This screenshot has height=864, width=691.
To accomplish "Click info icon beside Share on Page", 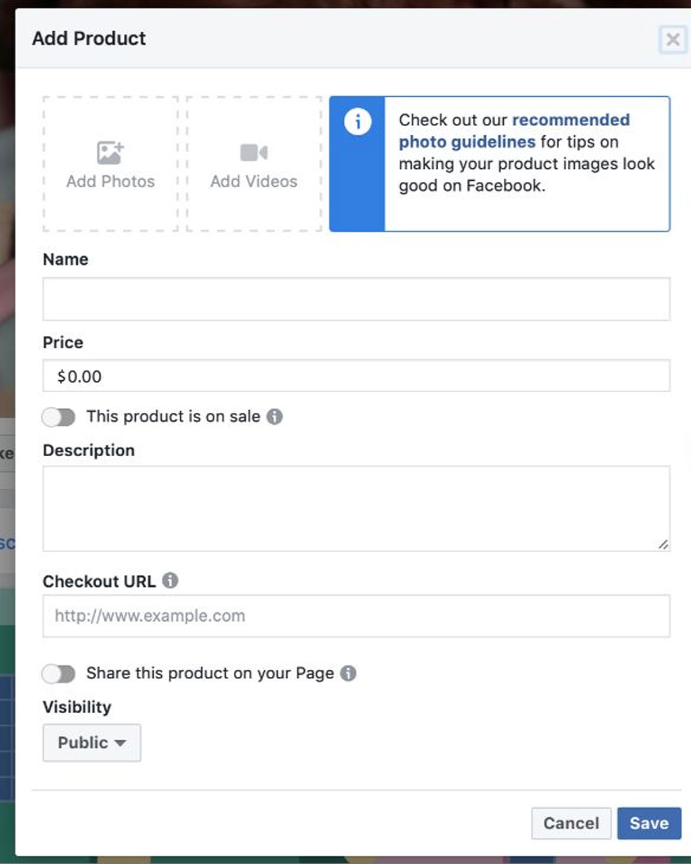I will click(x=348, y=673).
